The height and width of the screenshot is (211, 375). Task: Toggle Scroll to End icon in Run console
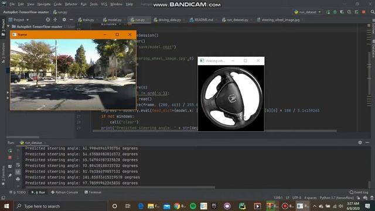pos(18,172)
